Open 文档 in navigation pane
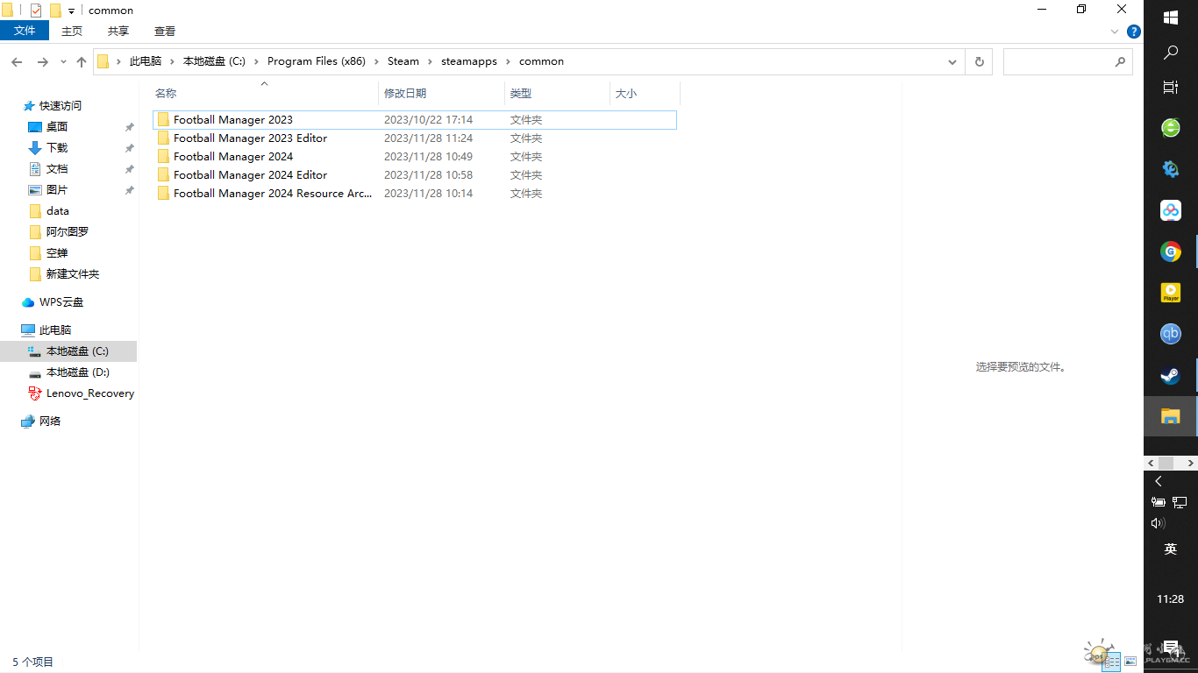The width and height of the screenshot is (1198, 673). tap(57, 169)
